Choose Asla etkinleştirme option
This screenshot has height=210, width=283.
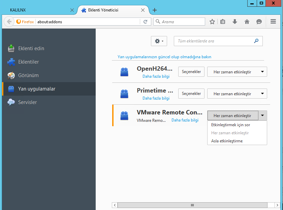click(x=237, y=141)
